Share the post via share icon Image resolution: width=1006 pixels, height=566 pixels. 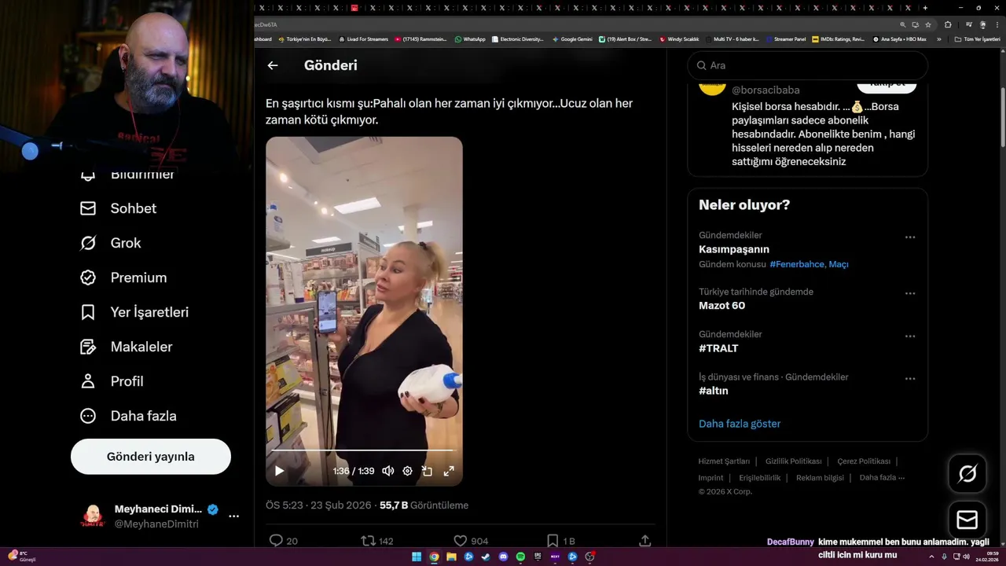click(x=644, y=541)
